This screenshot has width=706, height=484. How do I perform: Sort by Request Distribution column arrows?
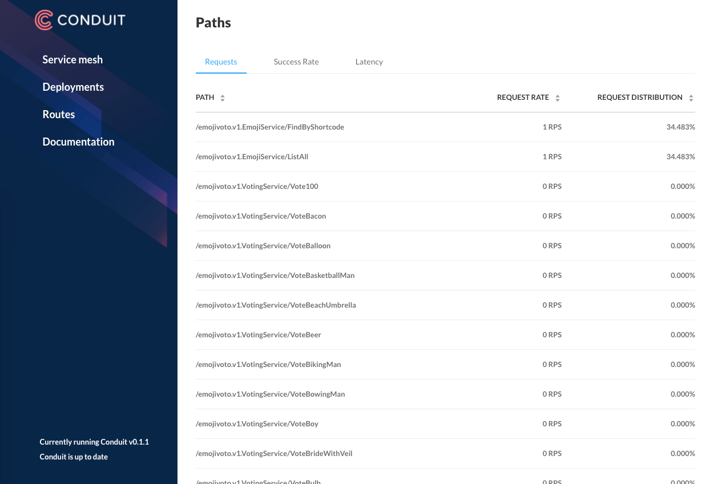coord(691,98)
